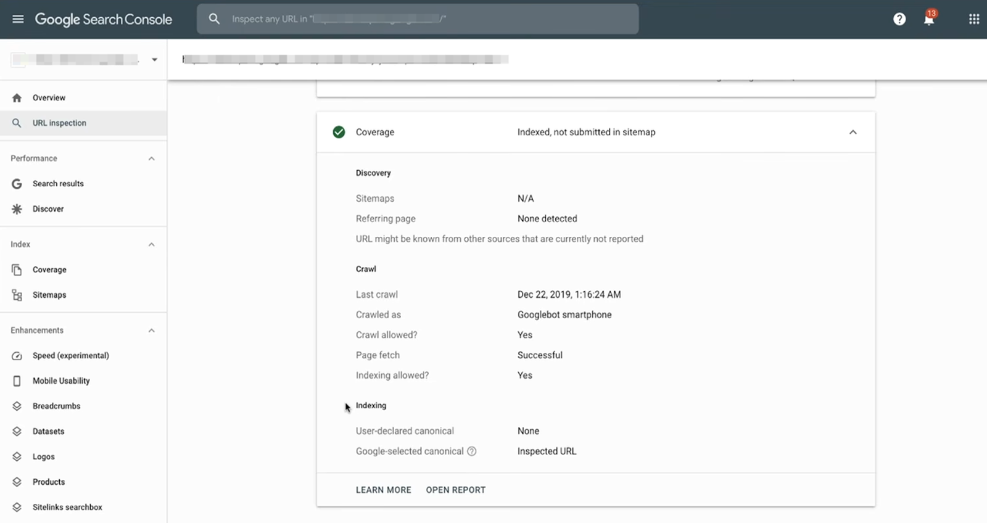987x523 pixels.
Task: Open Products enhancement report
Action: [83, 482]
